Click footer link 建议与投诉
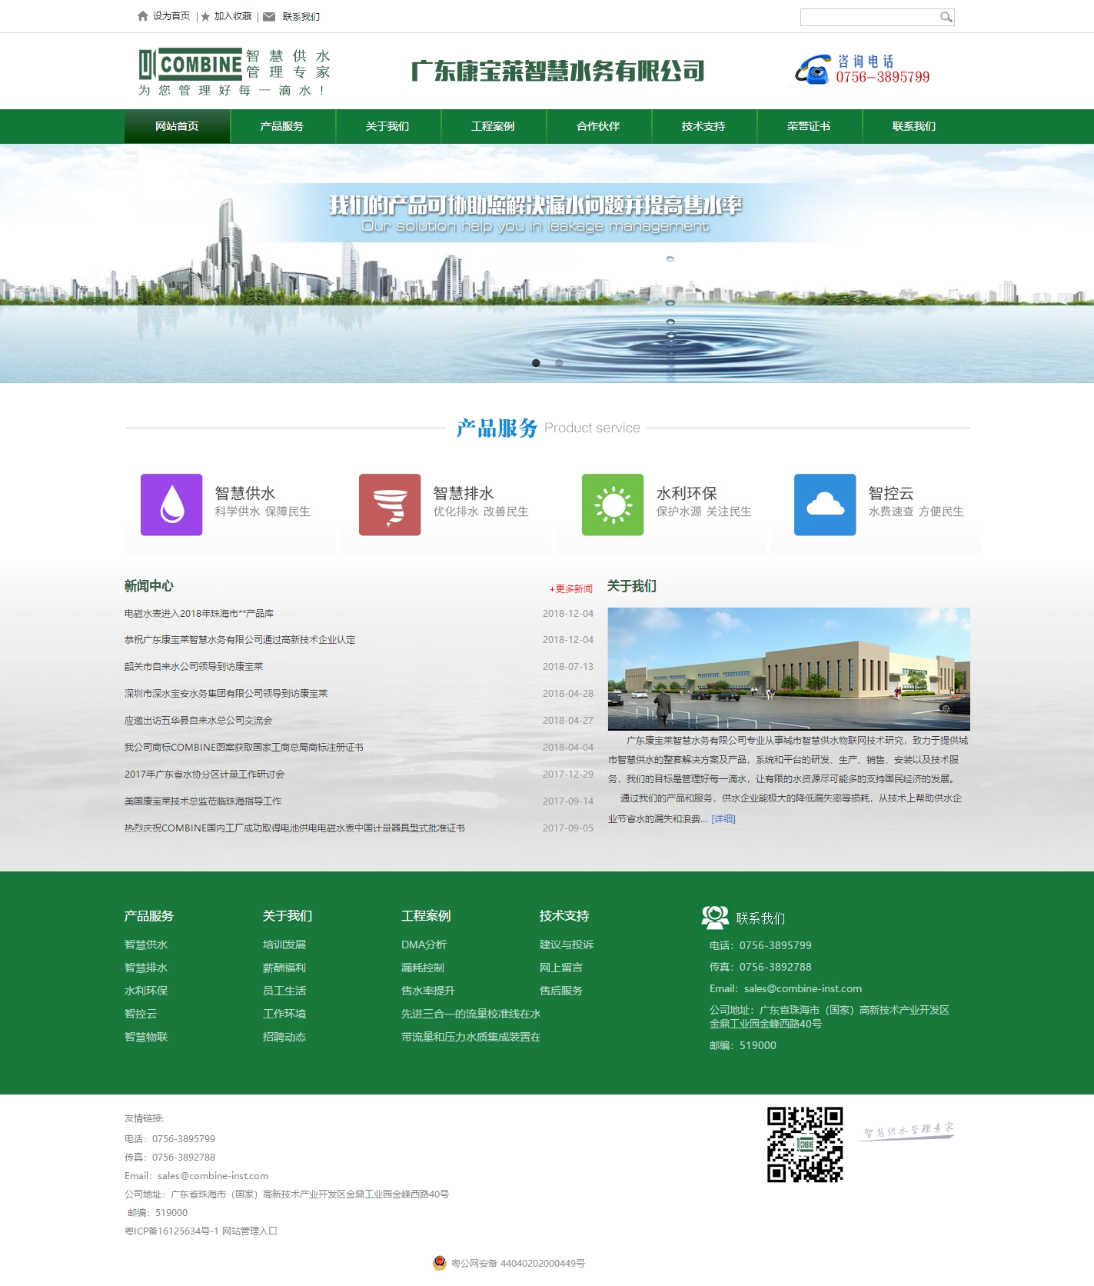 click(567, 945)
